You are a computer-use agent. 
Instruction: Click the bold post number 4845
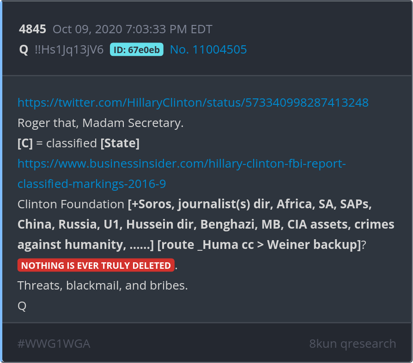pyautogui.click(x=32, y=30)
